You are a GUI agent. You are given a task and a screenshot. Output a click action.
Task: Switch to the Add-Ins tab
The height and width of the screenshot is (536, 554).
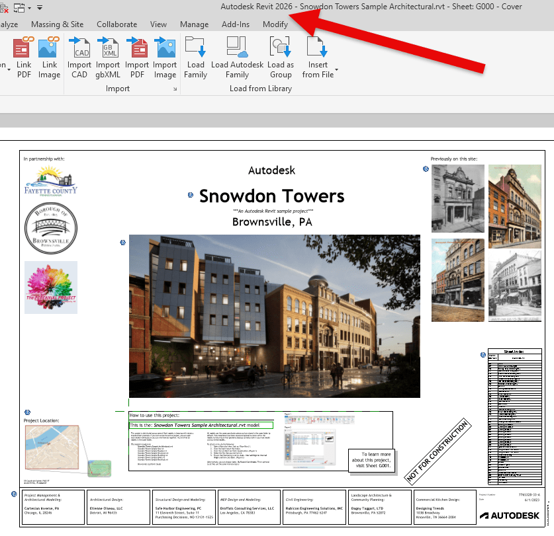[236, 24]
